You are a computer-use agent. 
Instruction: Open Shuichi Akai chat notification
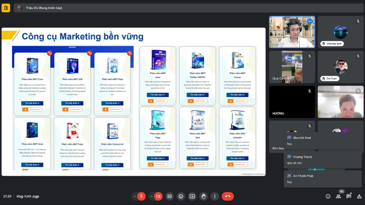pyautogui.click(x=323, y=141)
